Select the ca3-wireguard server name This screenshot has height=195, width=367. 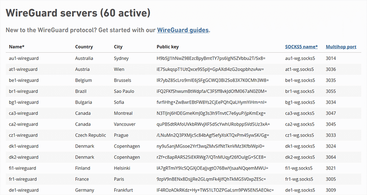[x=23, y=113]
